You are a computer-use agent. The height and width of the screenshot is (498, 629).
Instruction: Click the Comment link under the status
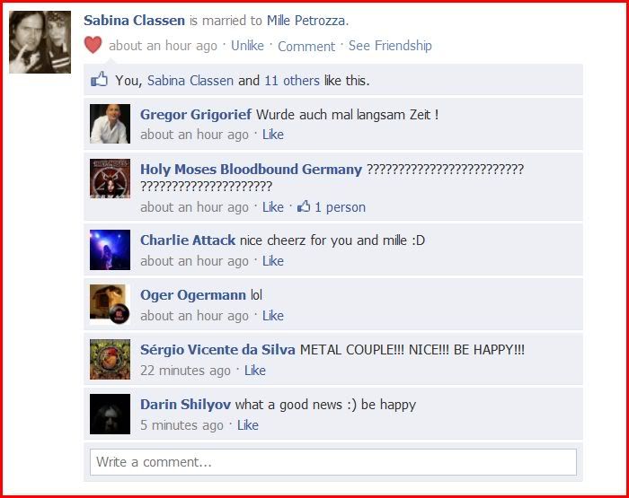(306, 46)
